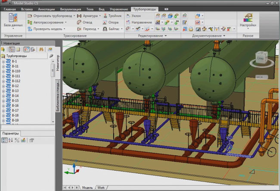280x191 pixels.
Task: Select pipeline B-14 in the tree
Action: point(15,96)
